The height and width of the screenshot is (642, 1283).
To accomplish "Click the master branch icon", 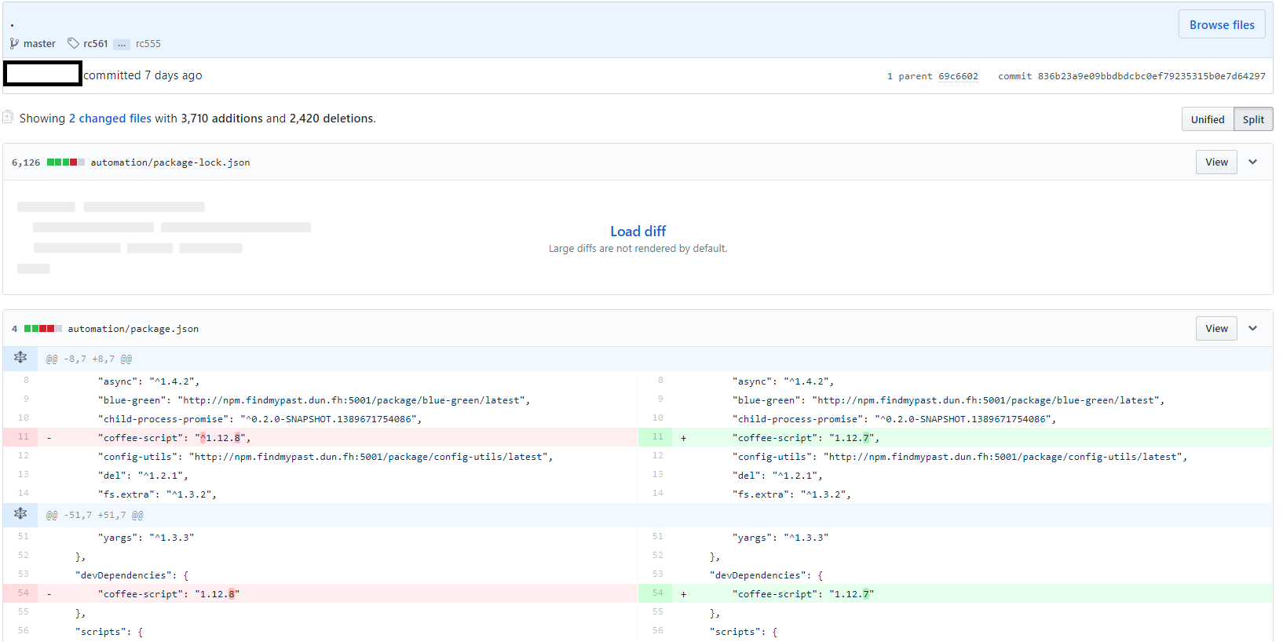I will 14,44.
